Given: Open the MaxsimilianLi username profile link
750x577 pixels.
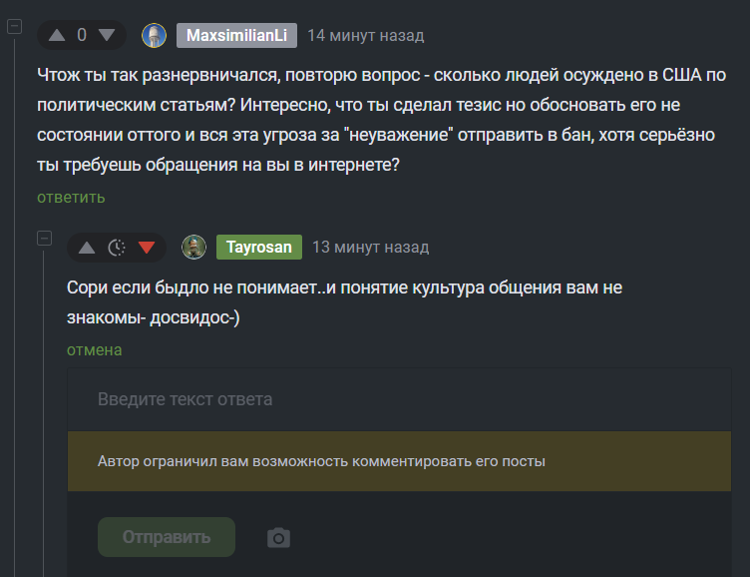Looking at the screenshot, I should (x=236, y=35).
